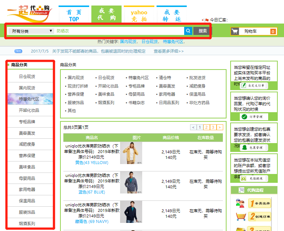The image size is (284, 231).
Task: Click the navy jacket product thumbnail
Action: coord(131,212)
